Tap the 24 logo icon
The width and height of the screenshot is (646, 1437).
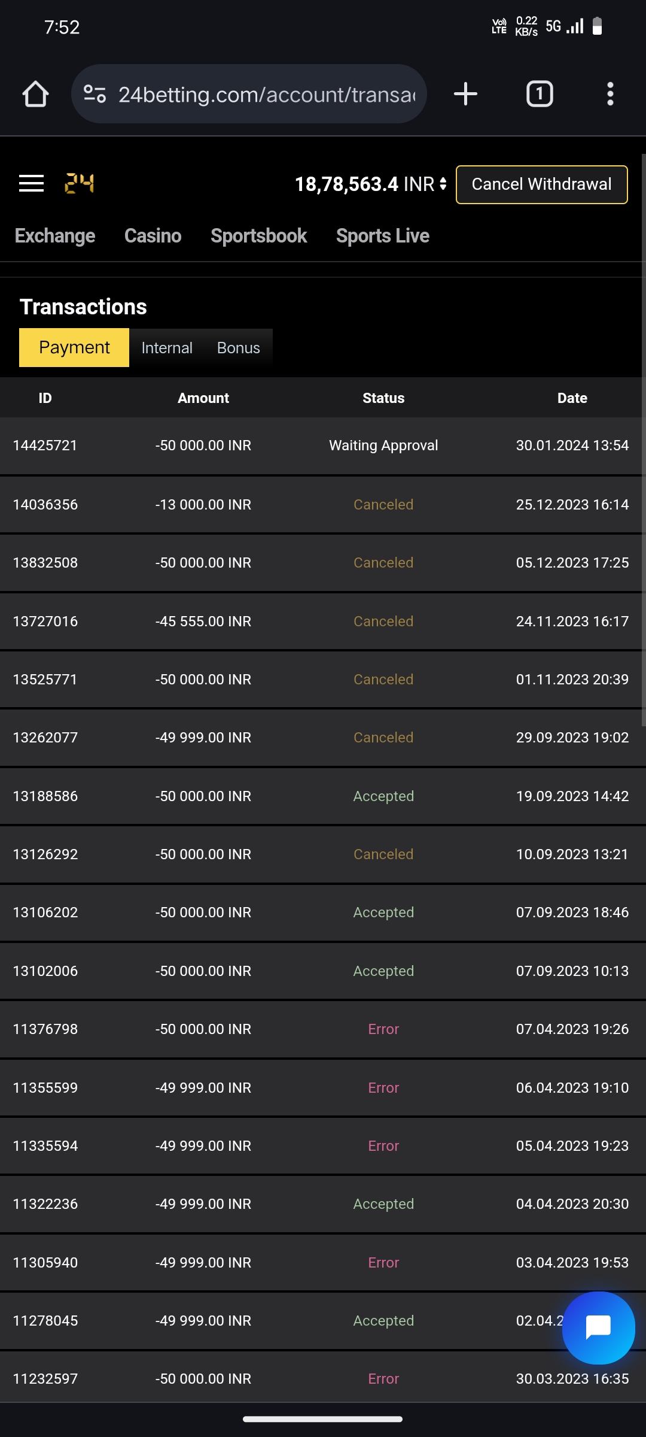79,183
